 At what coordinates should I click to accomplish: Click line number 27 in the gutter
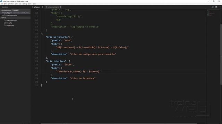coord(36,72)
